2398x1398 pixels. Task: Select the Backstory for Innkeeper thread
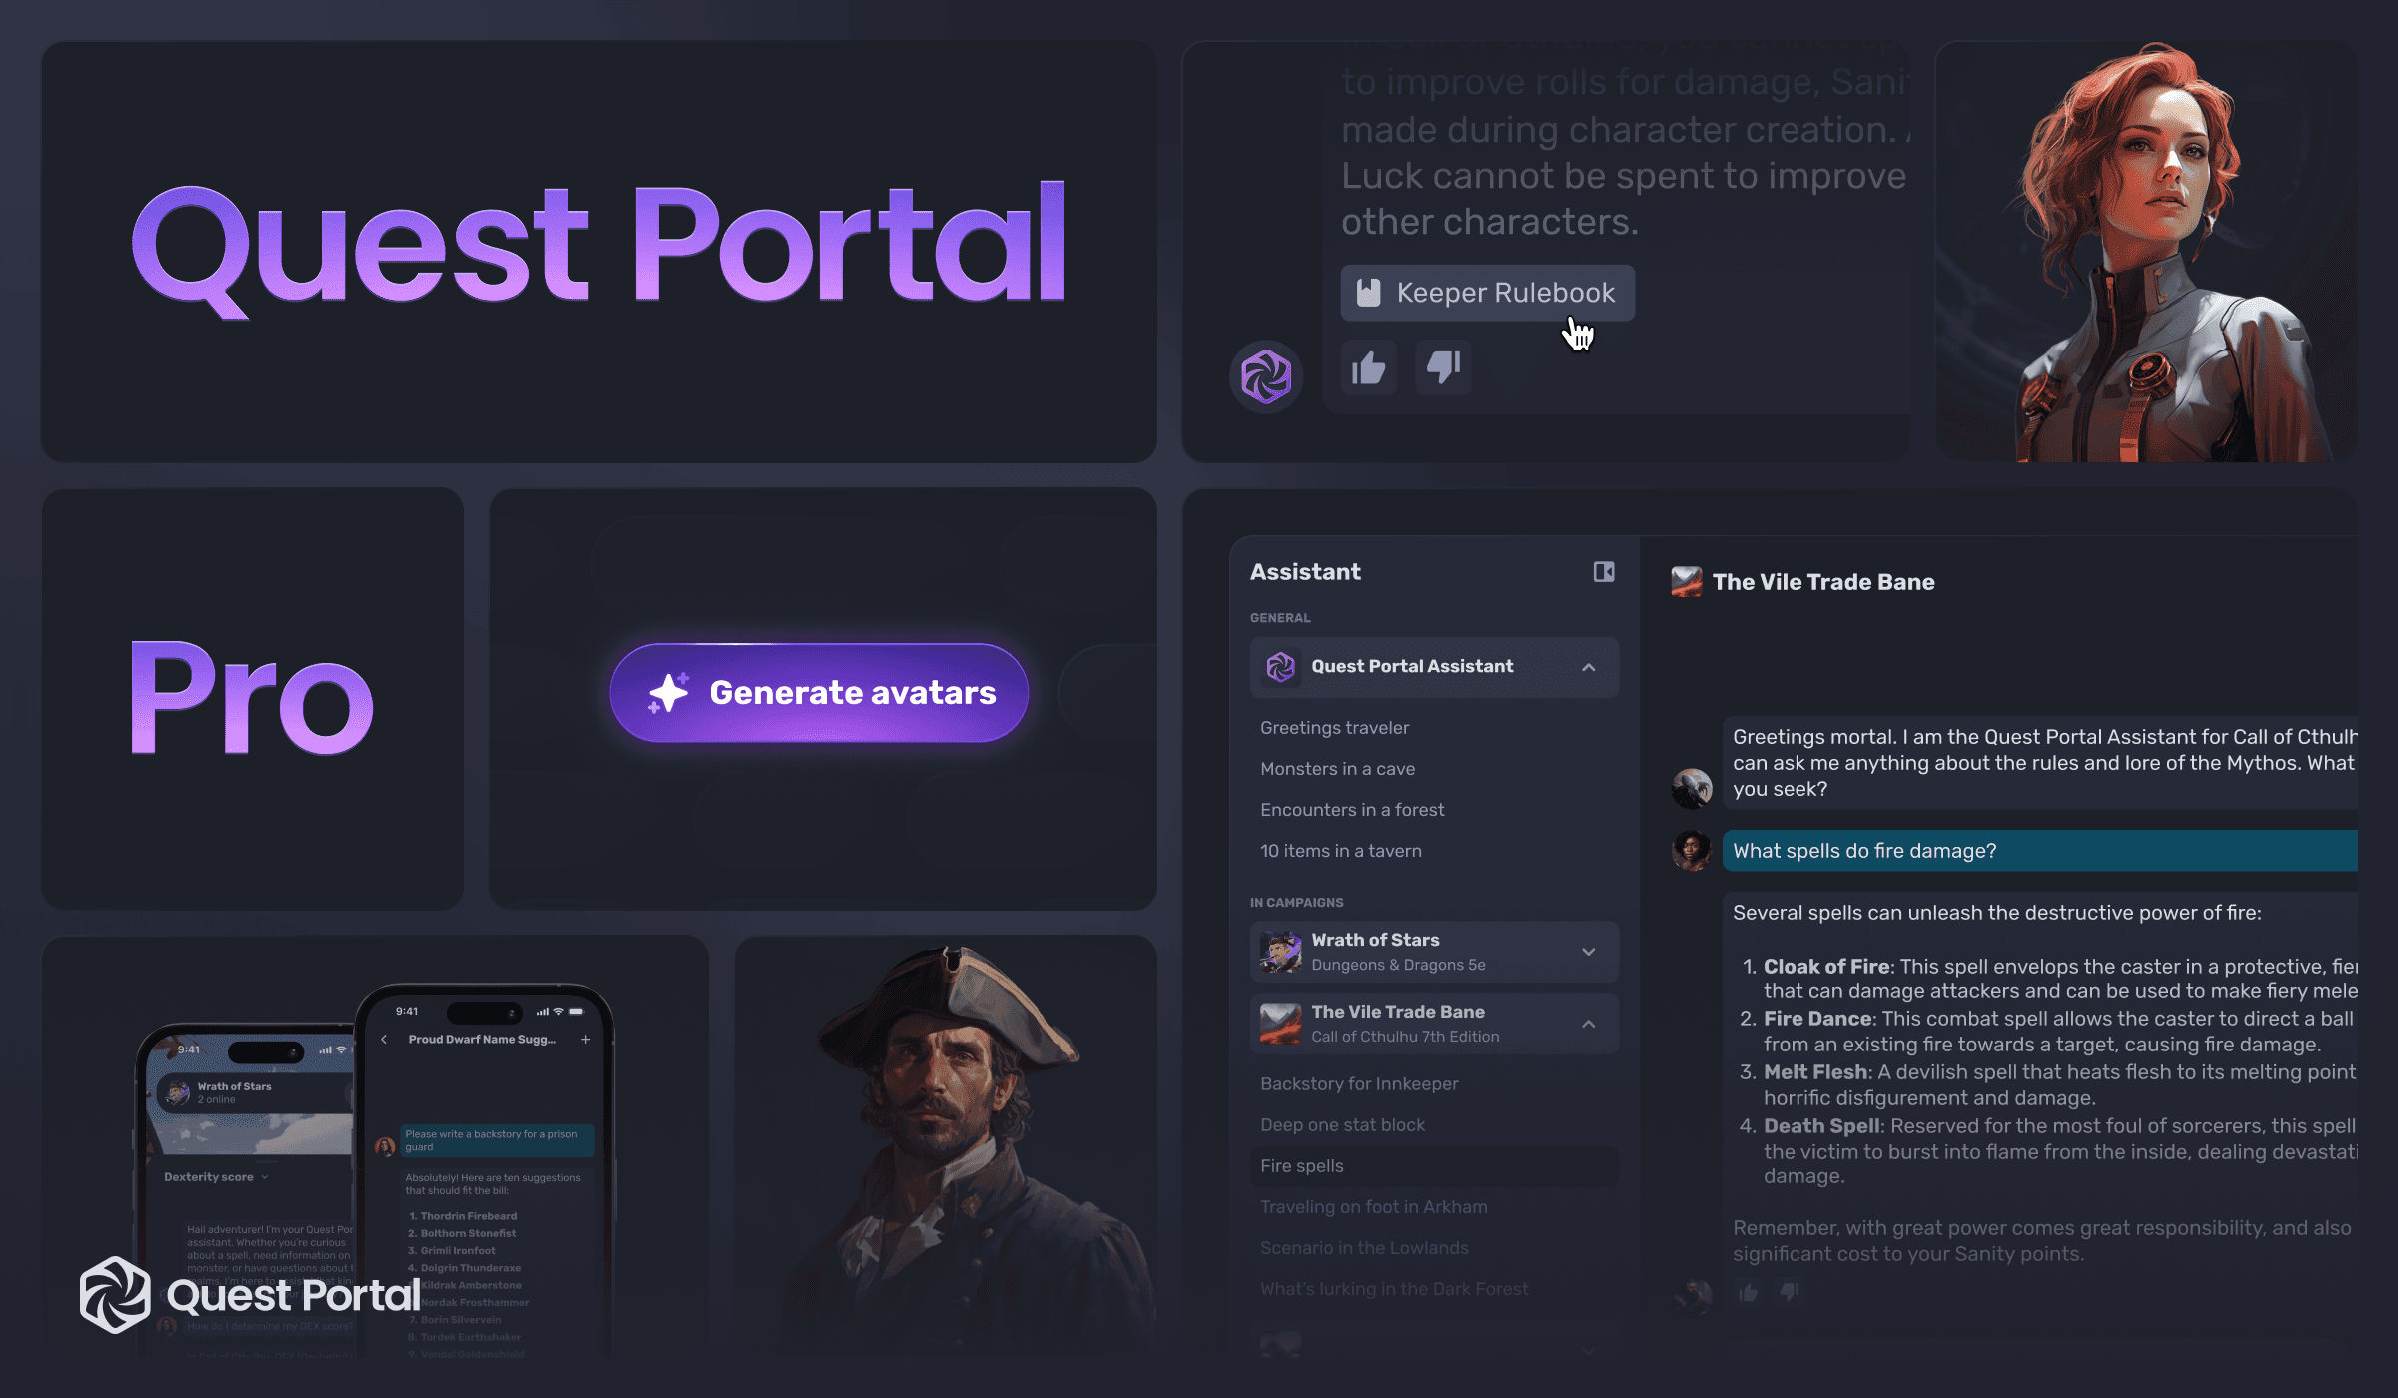point(1359,1083)
